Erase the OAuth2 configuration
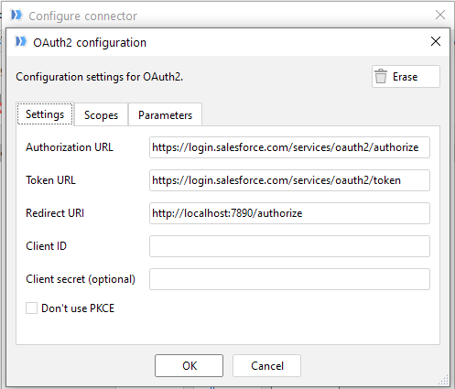Viewport: 455px width, 389px height. point(406,77)
